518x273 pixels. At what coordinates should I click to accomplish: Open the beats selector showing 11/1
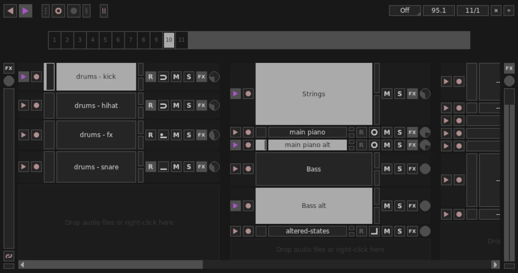pos(472,11)
